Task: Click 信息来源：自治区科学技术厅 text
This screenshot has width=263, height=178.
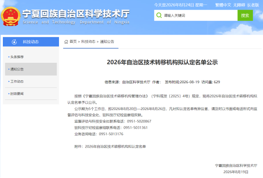Action: coord(127,82)
